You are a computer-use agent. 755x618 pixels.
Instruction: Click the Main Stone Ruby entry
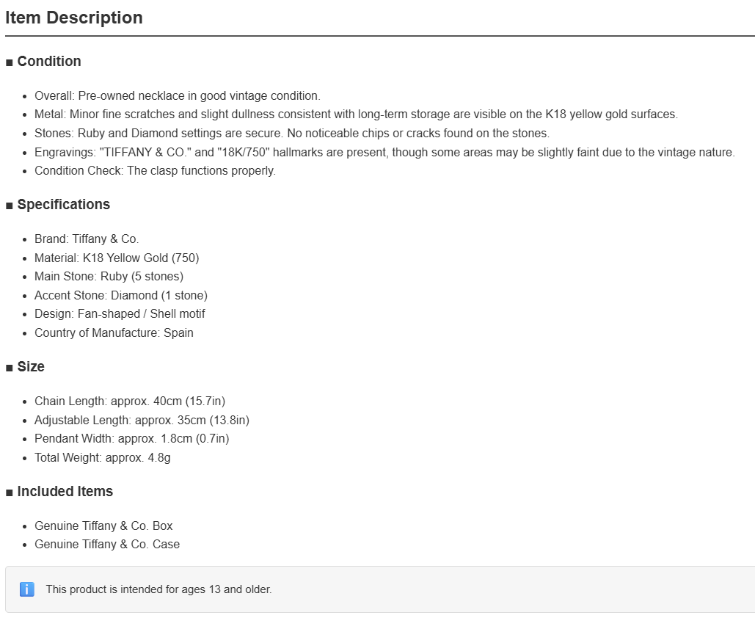[109, 277]
